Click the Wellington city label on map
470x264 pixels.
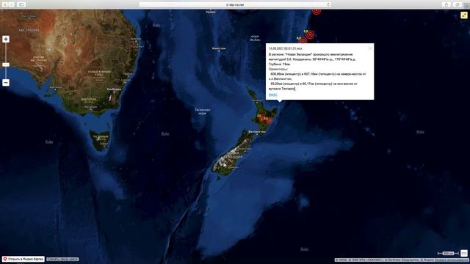pyautogui.click(x=257, y=132)
